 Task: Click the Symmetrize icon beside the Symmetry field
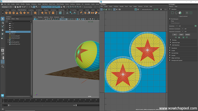coord(195,26)
